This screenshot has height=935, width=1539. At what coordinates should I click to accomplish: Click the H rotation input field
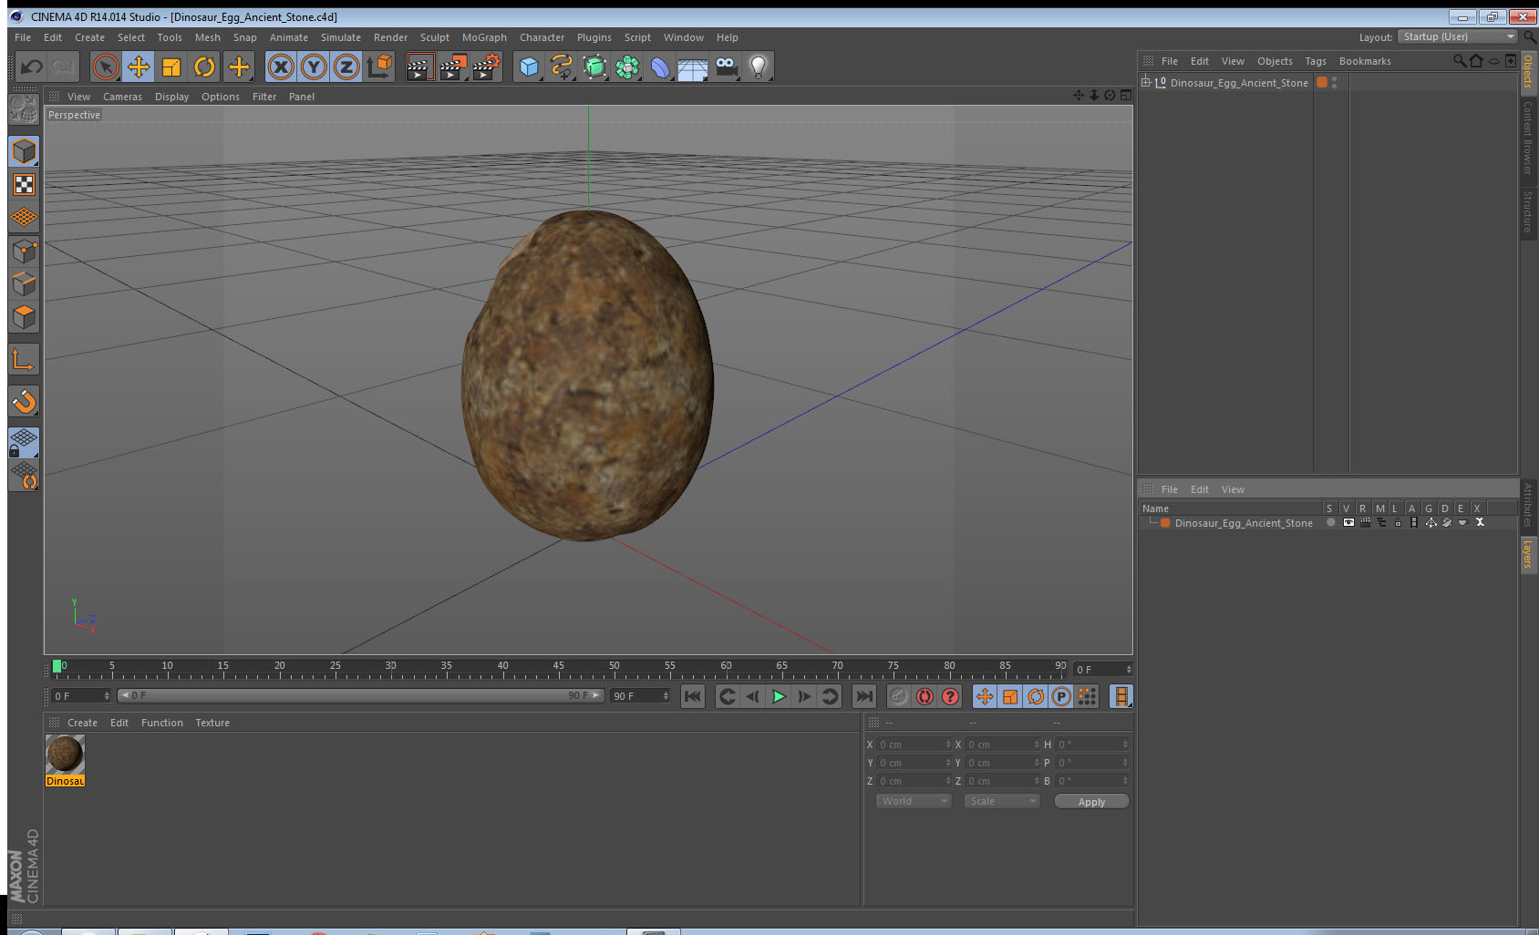tap(1091, 745)
